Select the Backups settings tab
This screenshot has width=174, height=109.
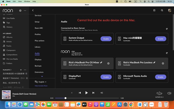coord(38,66)
